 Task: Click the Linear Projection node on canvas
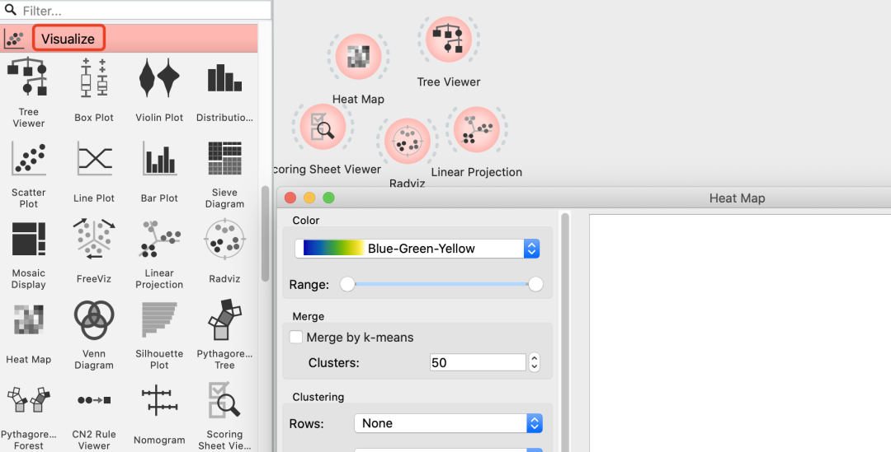tap(476, 130)
